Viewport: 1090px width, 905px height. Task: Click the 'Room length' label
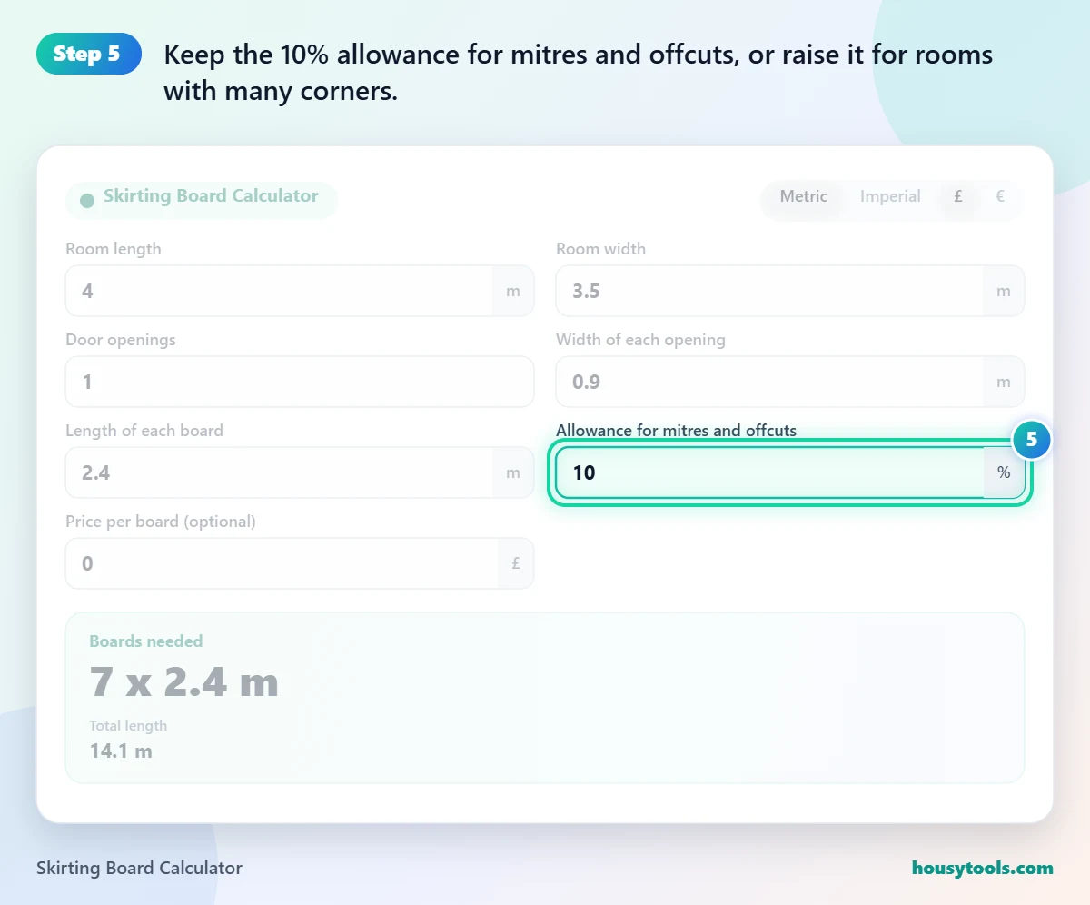(x=113, y=249)
